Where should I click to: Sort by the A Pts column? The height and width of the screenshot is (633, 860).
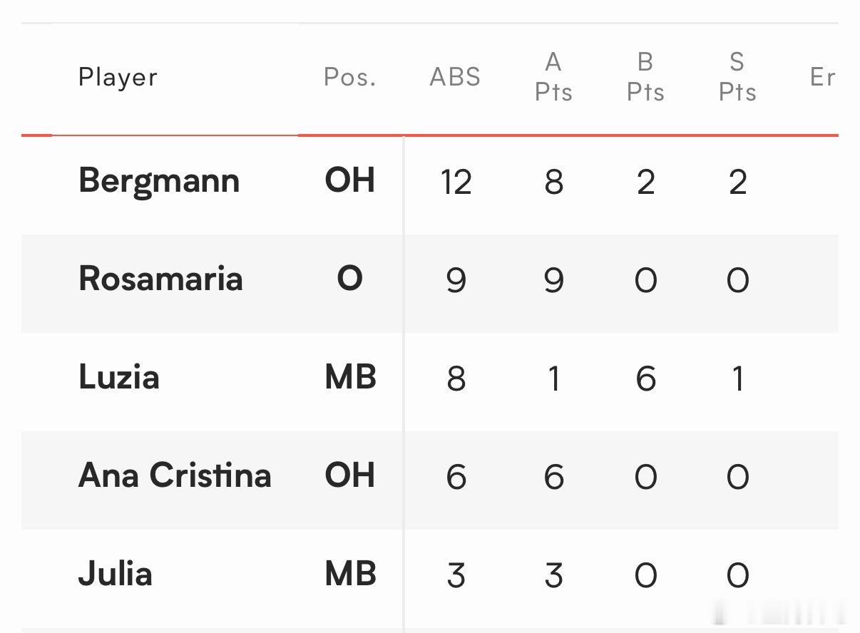tap(553, 77)
